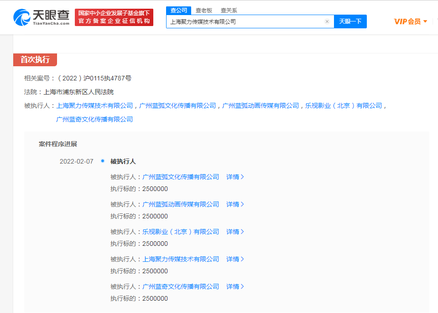Click the blue timeline dot beside 被执行人
Screen dimensions: 438x313
click(x=103, y=161)
